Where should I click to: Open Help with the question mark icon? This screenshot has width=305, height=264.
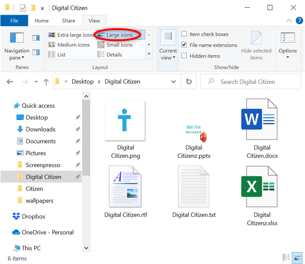299,20
